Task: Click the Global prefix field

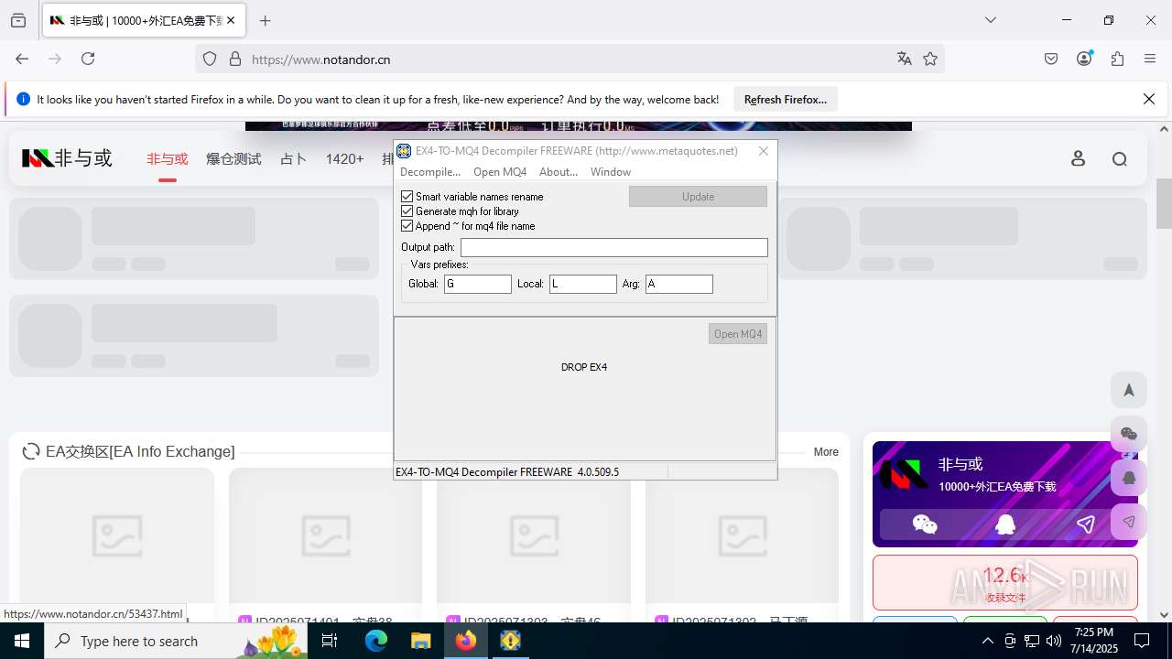Action: click(x=478, y=285)
